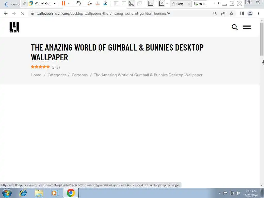Screen dimensions: 264x198
Task: Share this page icon
Action: [x=223, y=13]
